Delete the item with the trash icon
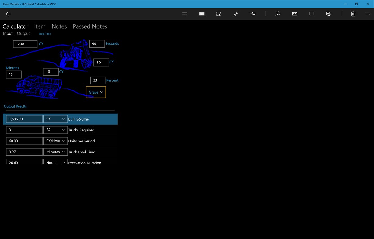Viewport: 374px width, 239px height. pyautogui.click(x=353, y=14)
